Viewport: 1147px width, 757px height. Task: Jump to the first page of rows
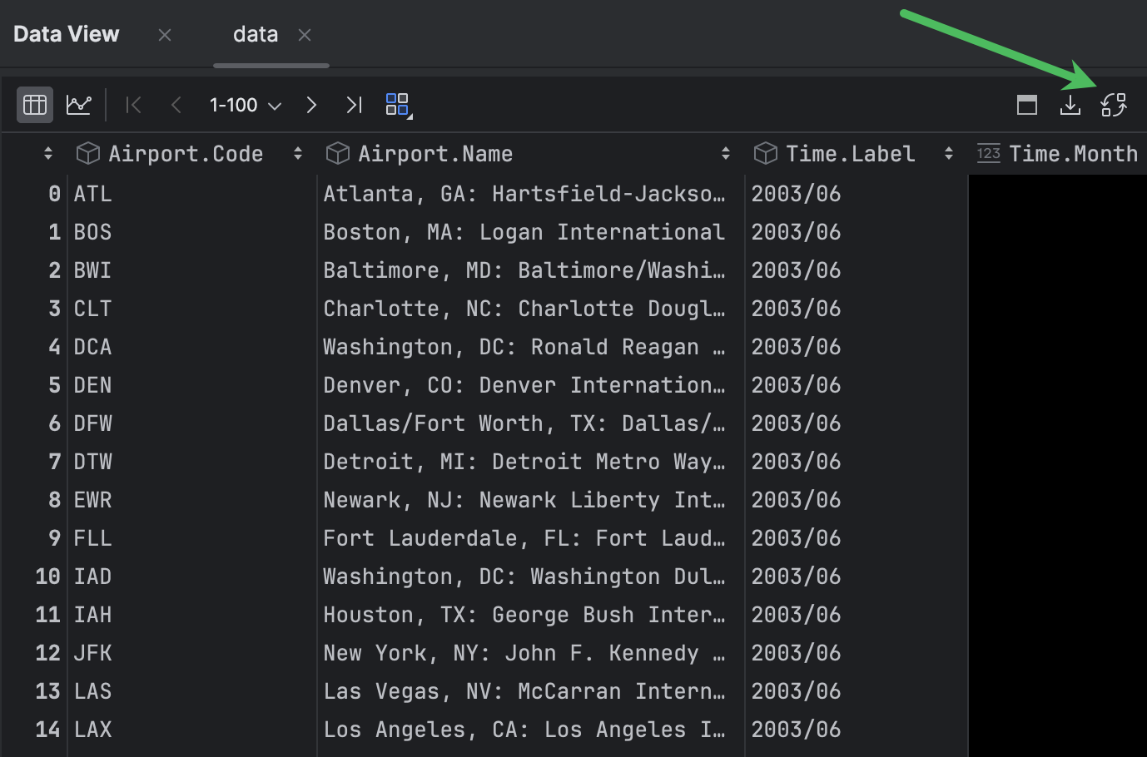pos(133,104)
